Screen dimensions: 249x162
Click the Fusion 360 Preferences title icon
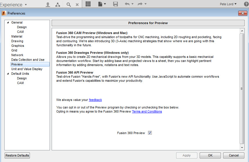[x=4, y=13]
